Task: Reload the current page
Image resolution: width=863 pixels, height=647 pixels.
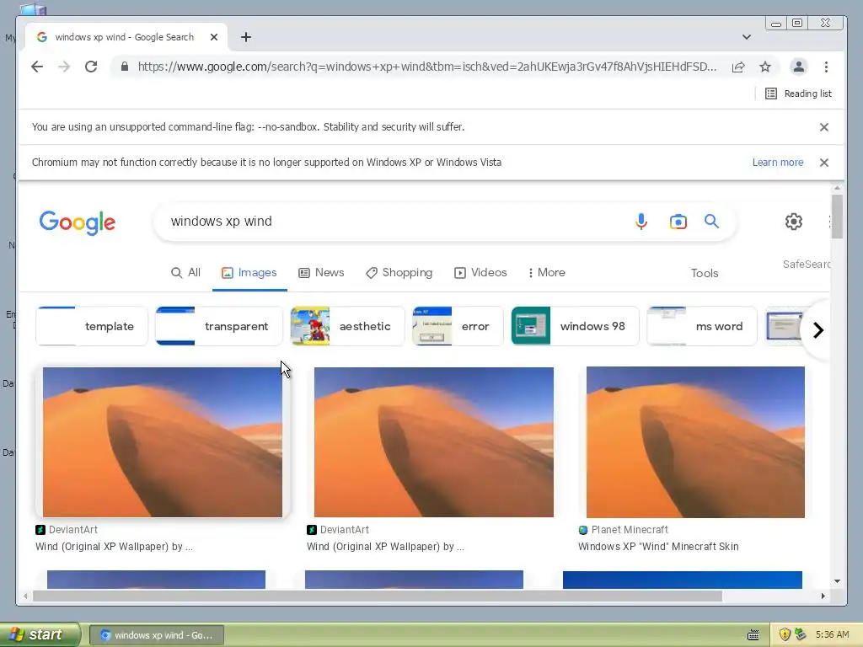Action: [x=91, y=67]
